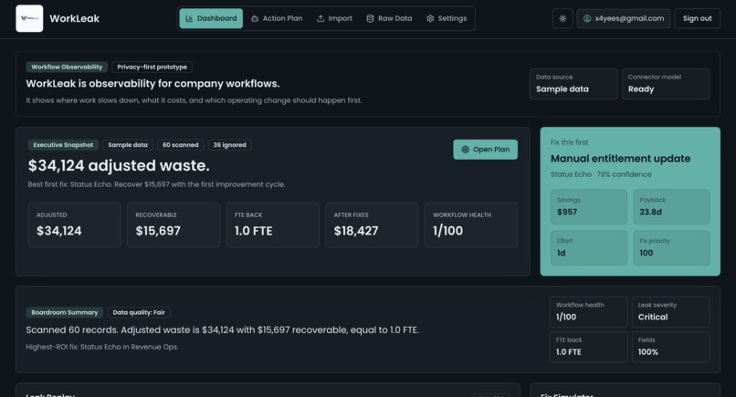Image resolution: width=736 pixels, height=397 pixels.
Task: Open the Dashboard tab
Action: tap(211, 18)
